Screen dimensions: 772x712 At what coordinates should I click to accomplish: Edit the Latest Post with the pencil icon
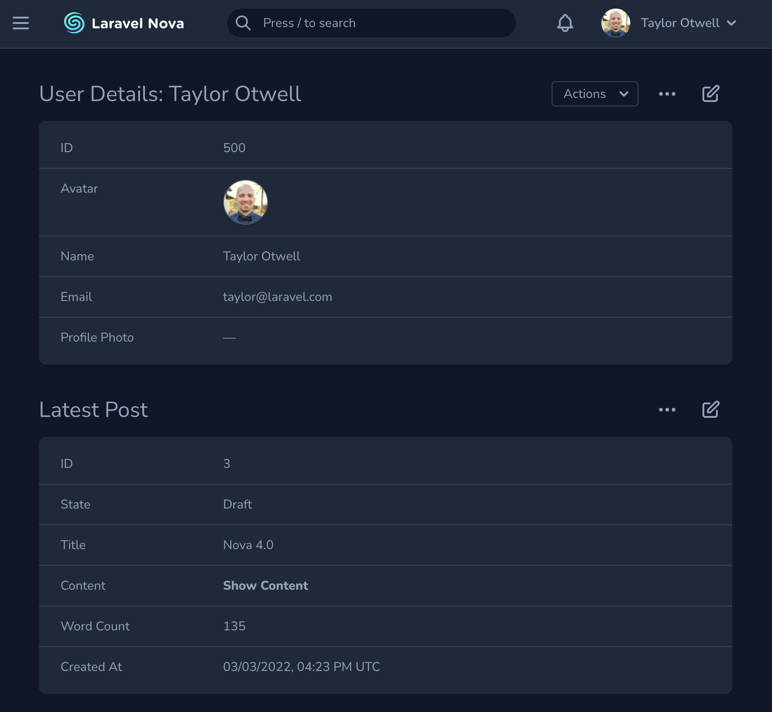pyautogui.click(x=710, y=409)
